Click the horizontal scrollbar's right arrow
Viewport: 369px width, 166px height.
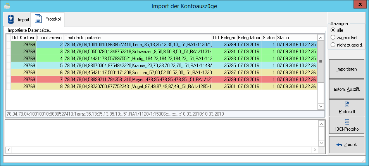pos(315,150)
